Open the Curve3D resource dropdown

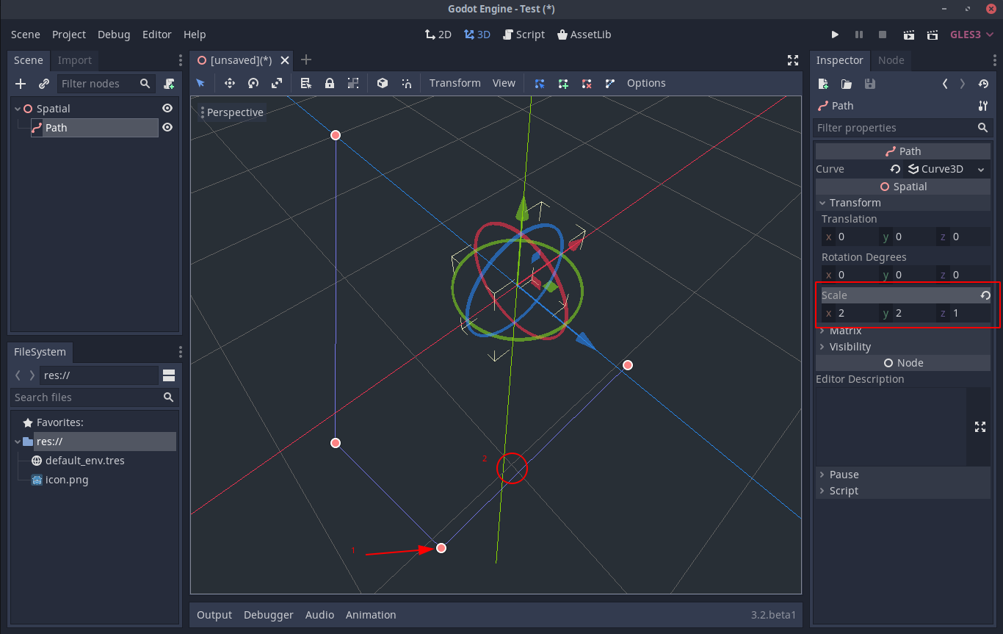tap(981, 168)
